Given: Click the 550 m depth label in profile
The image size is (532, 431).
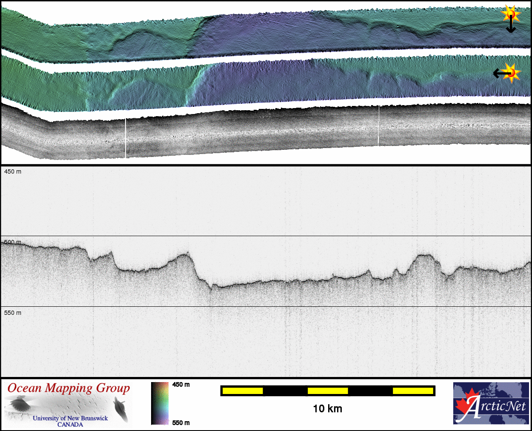Looking at the screenshot, I should click(x=13, y=313).
